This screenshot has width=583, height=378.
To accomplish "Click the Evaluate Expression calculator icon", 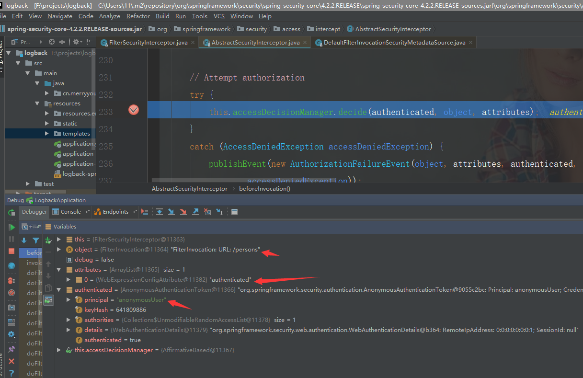I will coord(234,211).
